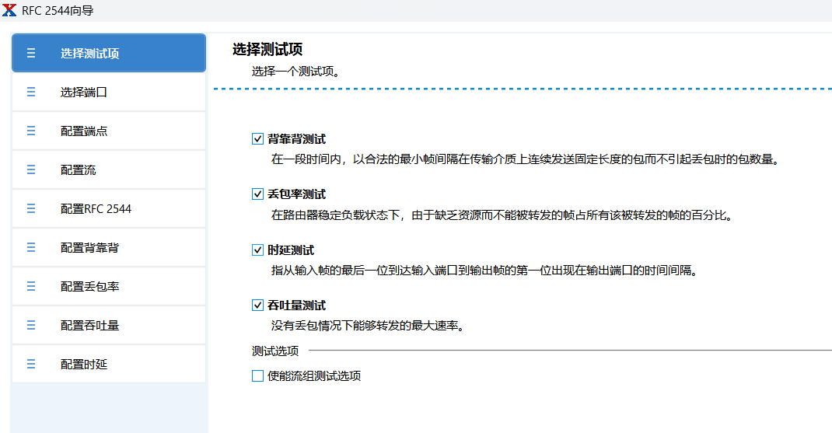Viewport: 832px width, 433px height.
Task: Switch to the 配置丢包率 step
Action: pos(109,286)
